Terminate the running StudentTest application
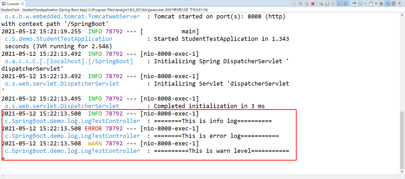Screen dimensions: 405x179 tap(313, 3)
